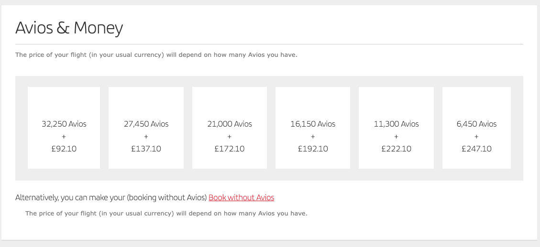The image size is (540, 247).
Task: Tap the £172.10 price amount
Action: pyautogui.click(x=230, y=149)
